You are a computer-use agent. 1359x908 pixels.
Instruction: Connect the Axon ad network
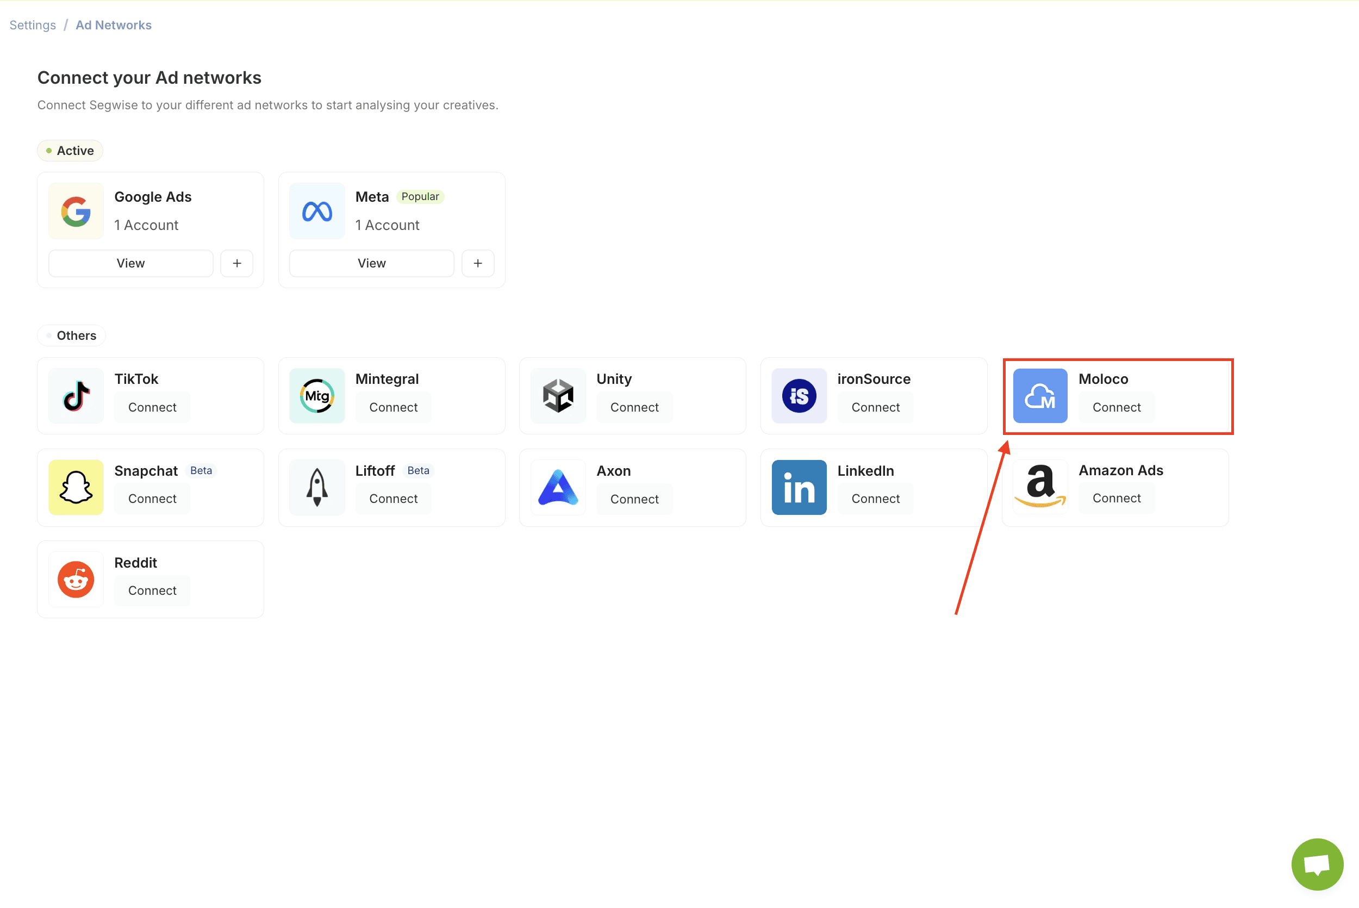point(634,500)
